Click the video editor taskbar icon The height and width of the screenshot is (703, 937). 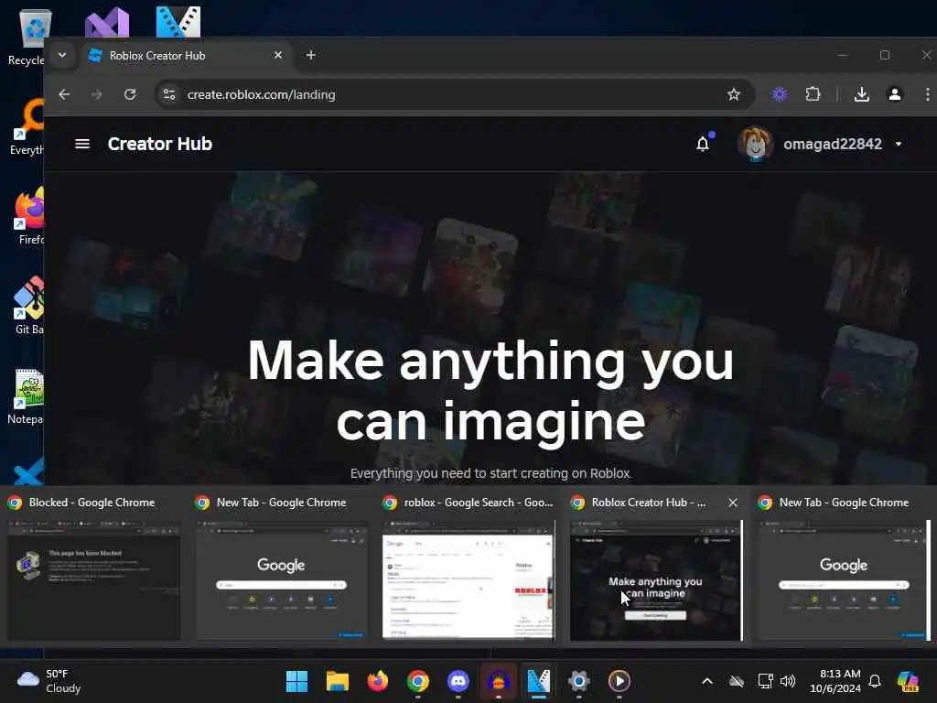click(538, 681)
